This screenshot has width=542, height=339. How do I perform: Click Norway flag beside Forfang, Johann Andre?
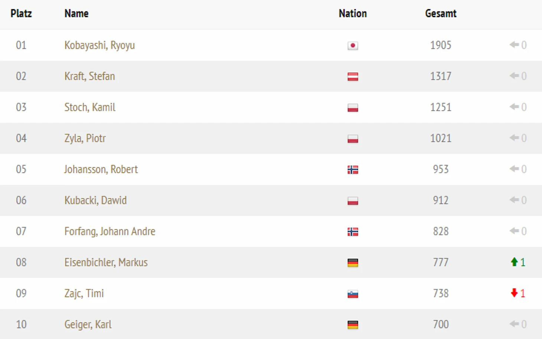coord(353,232)
